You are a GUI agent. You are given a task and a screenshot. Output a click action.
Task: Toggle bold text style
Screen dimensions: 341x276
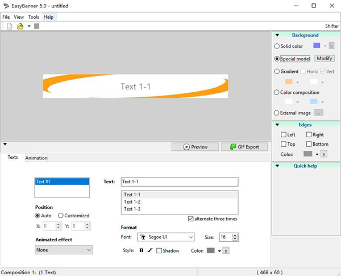click(142, 250)
